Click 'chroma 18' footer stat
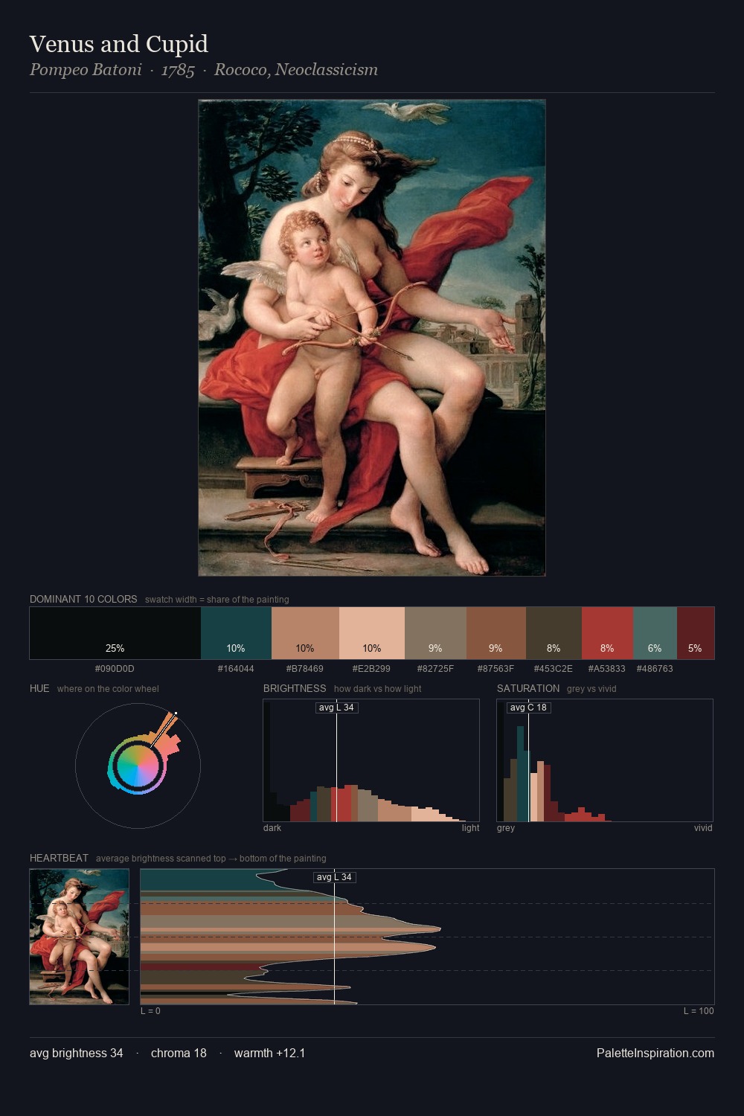The width and height of the screenshot is (744, 1116). (x=179, y=1053)
